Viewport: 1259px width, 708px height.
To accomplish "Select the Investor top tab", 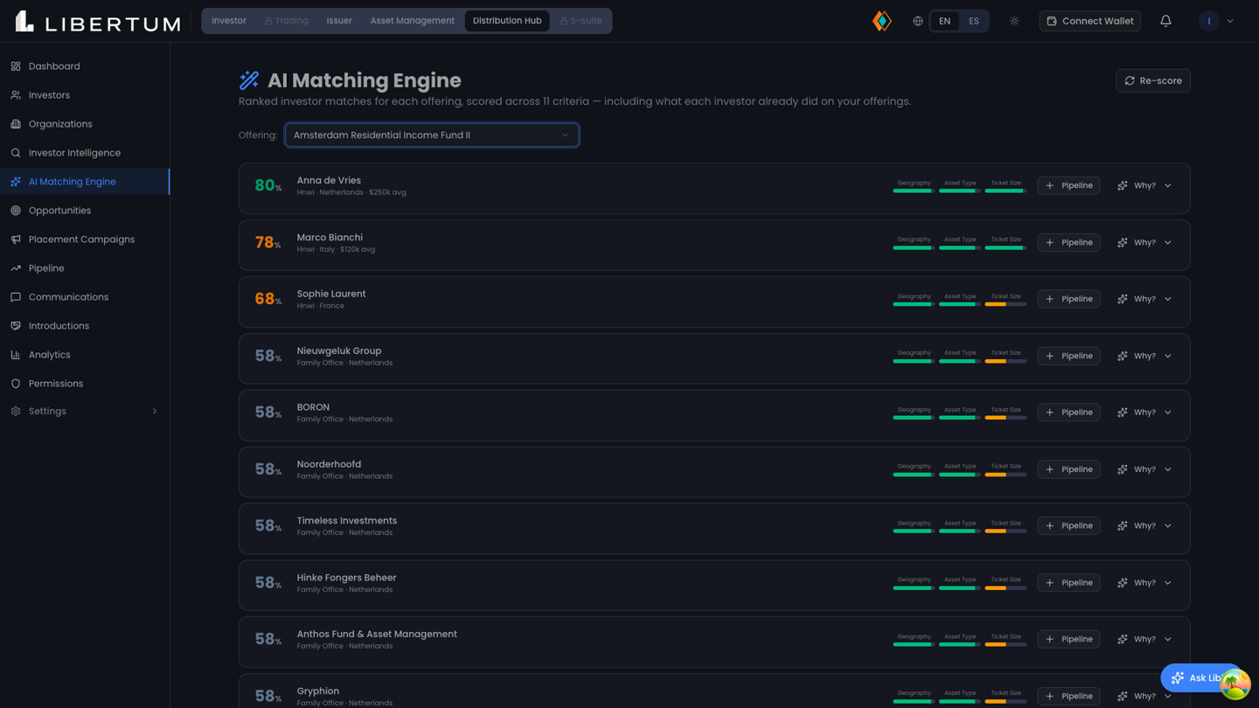I will [x=229, y=21].
